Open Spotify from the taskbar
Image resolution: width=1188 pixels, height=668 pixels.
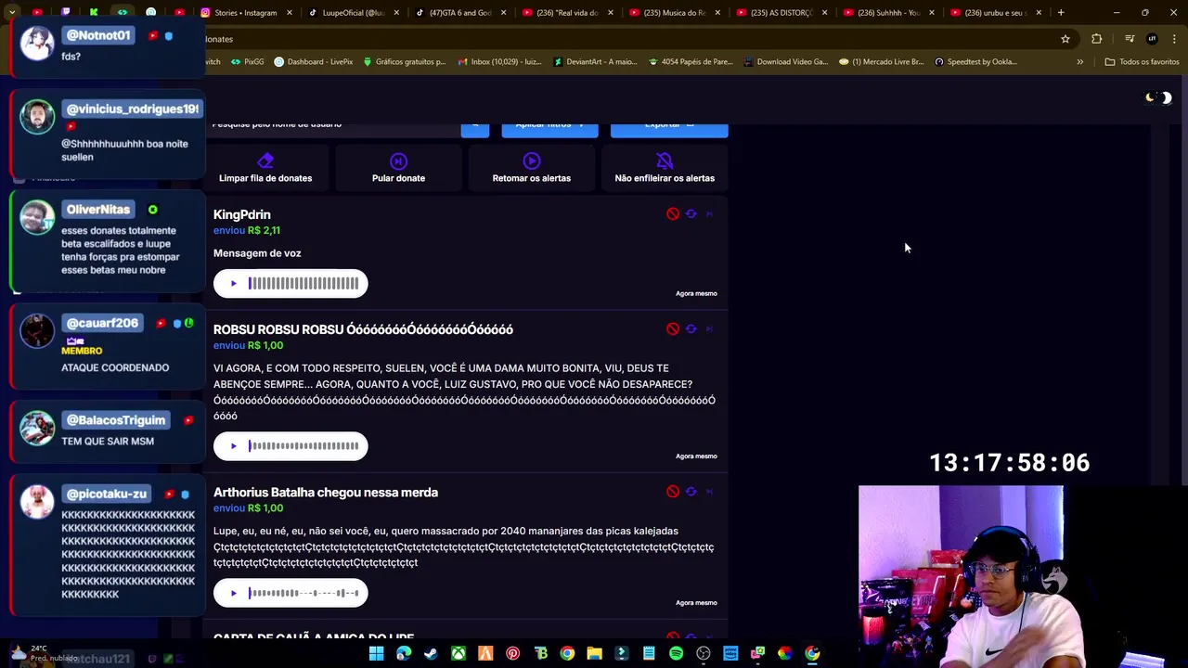676,653
